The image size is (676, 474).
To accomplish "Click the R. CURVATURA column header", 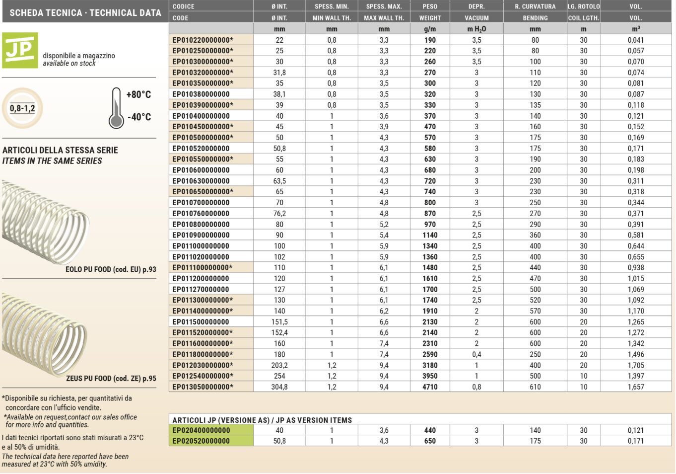I will 535,6.
